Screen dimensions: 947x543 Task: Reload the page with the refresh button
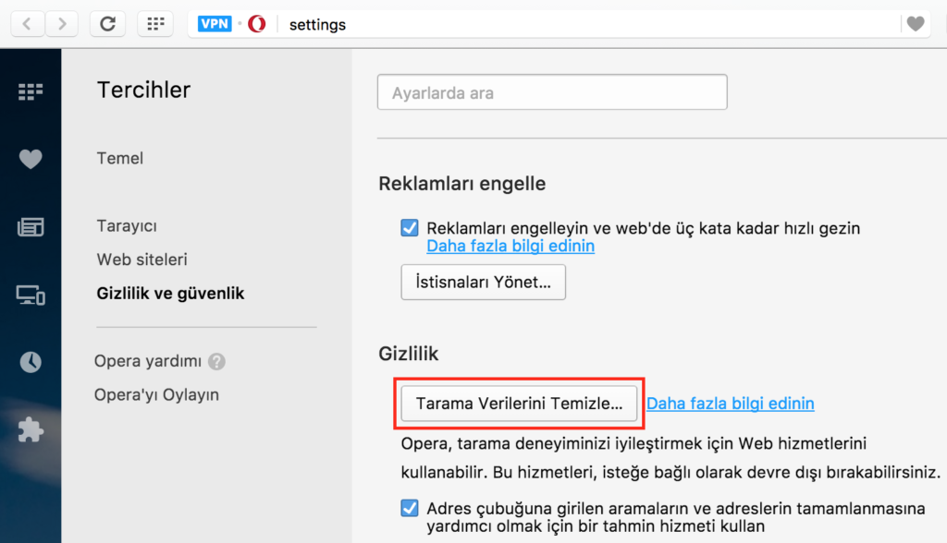(x=107, y=24)
